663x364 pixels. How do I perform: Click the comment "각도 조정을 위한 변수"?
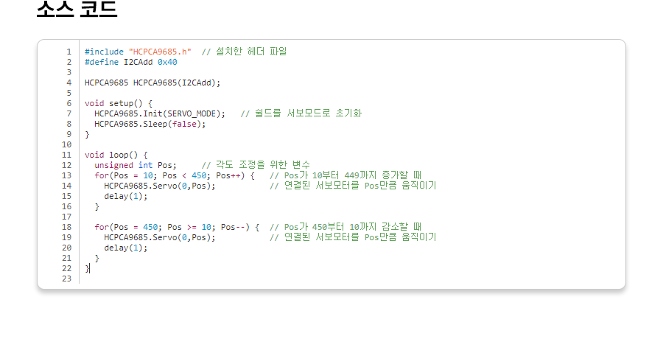click(256, 165)
